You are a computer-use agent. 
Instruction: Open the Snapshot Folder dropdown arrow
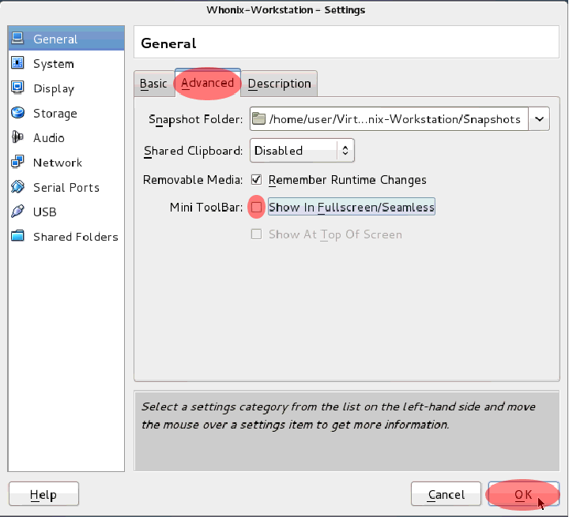pos(539,119)
